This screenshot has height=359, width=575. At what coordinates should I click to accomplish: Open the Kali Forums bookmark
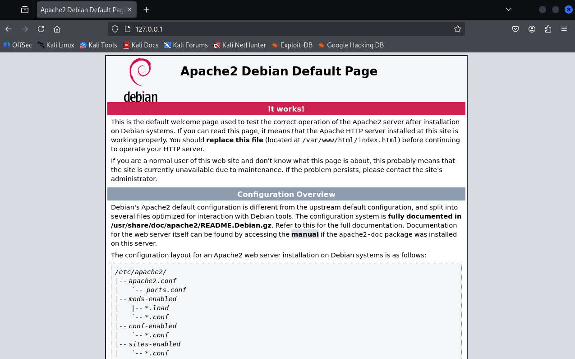[x=186, y=45]
